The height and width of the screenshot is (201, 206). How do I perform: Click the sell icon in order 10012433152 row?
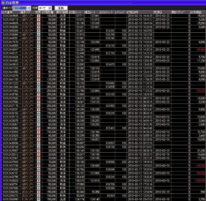(x=38, y=113)
